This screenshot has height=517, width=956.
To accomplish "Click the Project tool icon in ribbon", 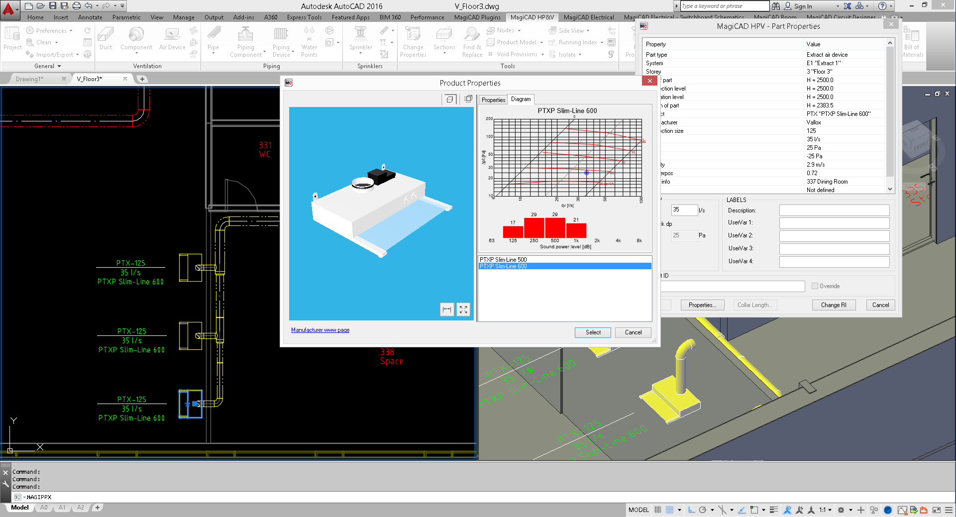I will pyautogui.click(x=12, y=39).
